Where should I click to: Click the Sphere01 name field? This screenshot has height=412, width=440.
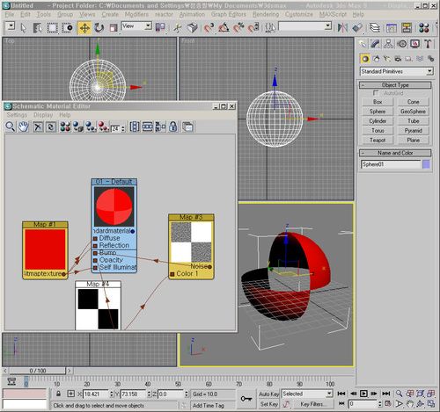[391, 164]
